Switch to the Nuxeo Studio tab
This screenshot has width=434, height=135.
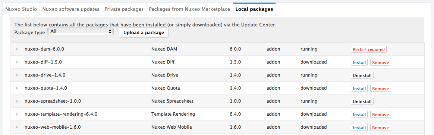pos(21,9)
